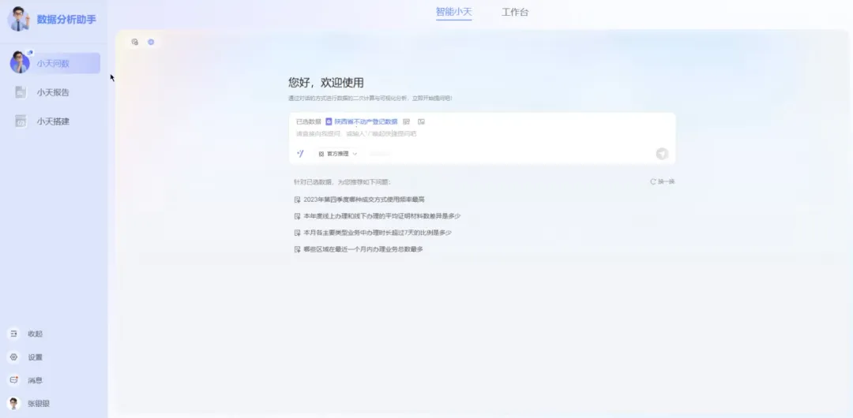The image size is (853, 418).
Task: Switch to the 工作台 tab
Action: [515, 12]
